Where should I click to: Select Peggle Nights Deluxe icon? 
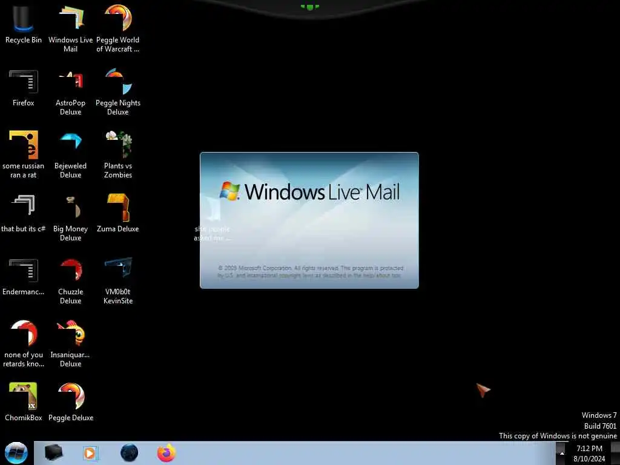click(118, 92)
